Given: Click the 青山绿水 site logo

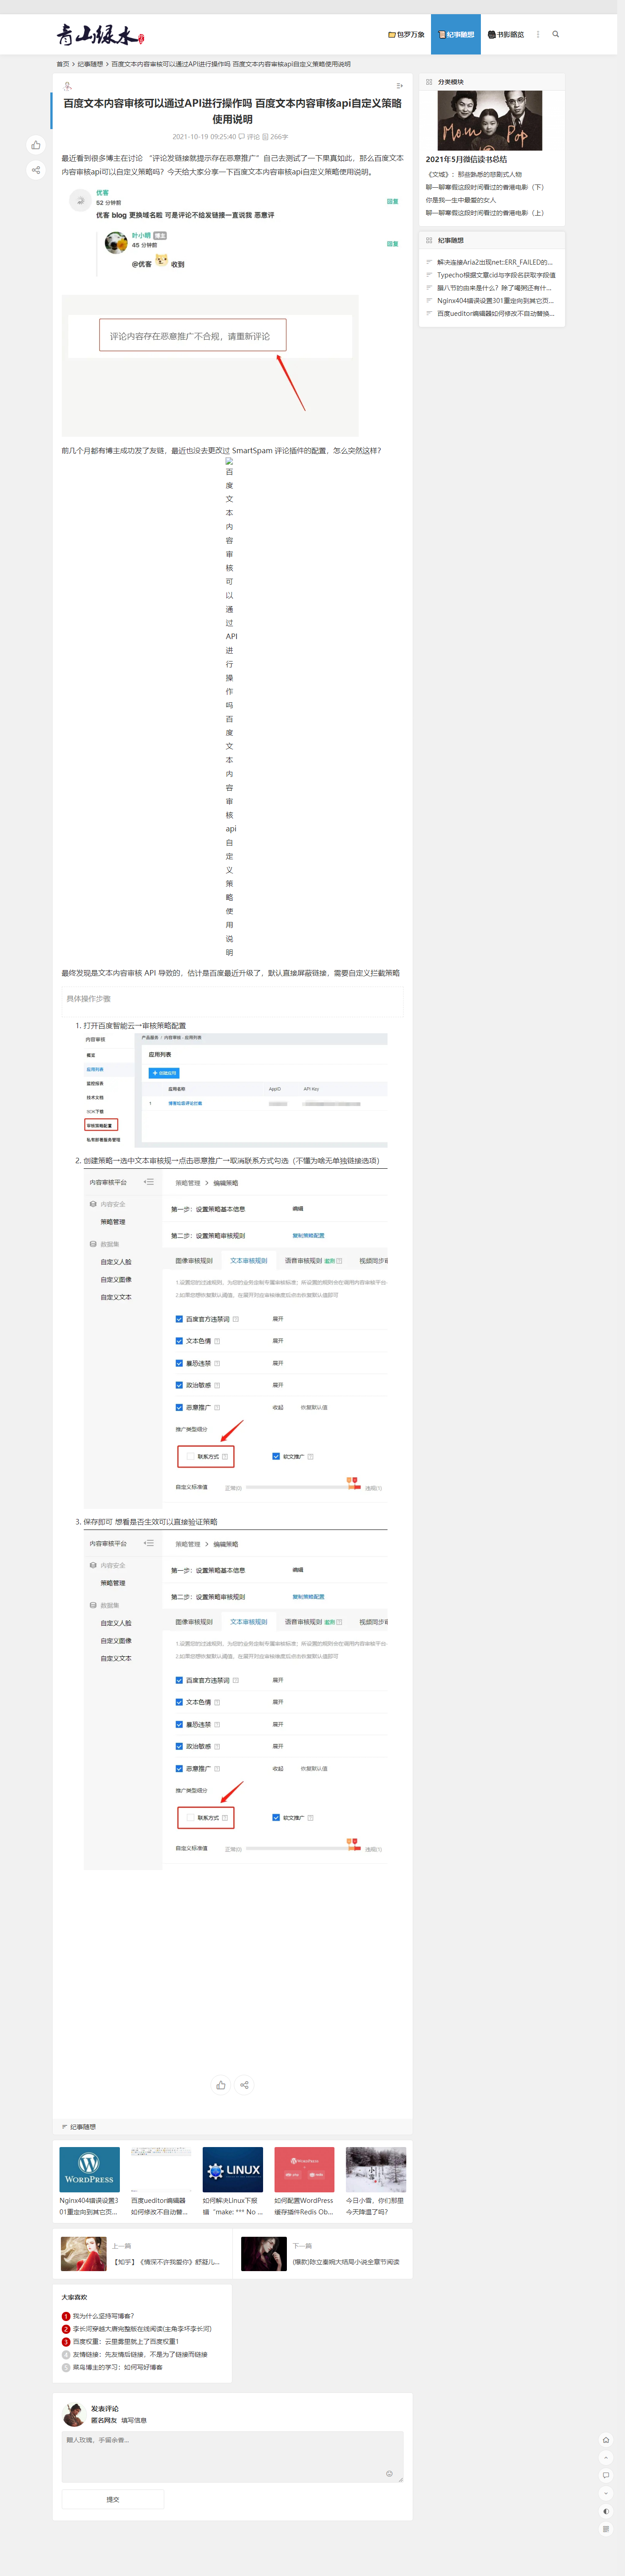Looking at the screenshot, I should tap(100, 35).
